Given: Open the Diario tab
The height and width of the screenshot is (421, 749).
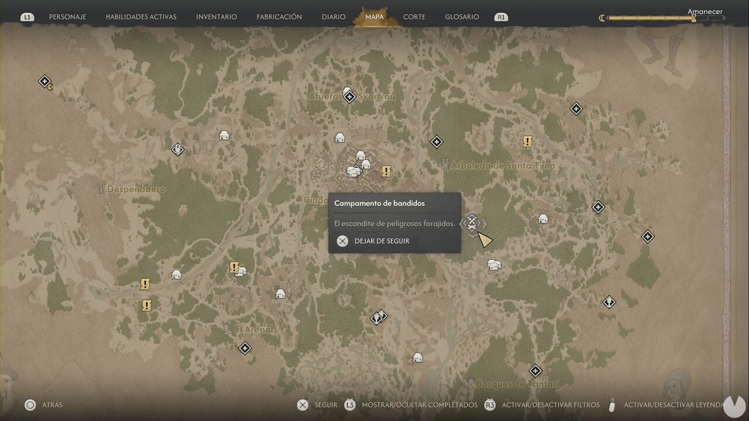Looking at the screenshot, I should pyautogui.click(x=334, y=17).
